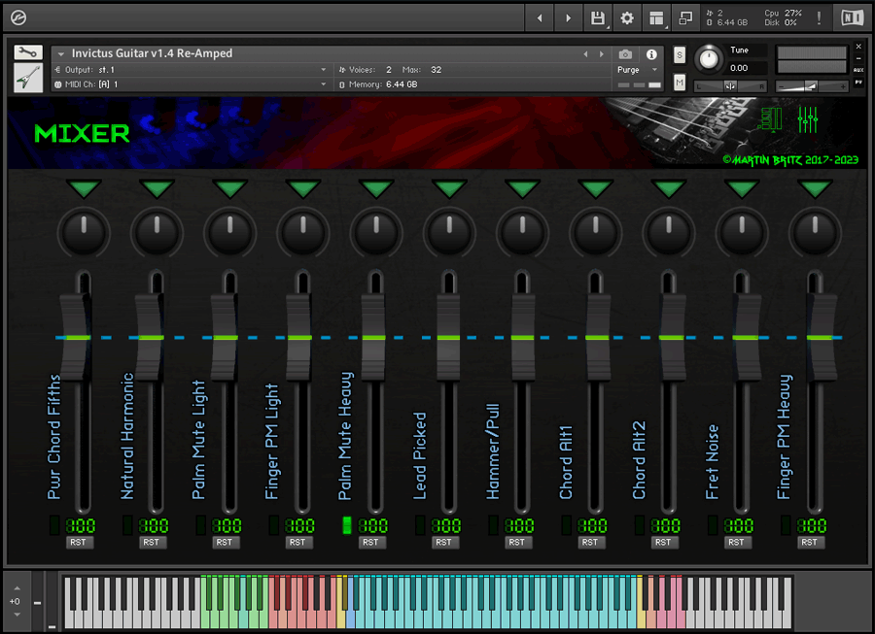Click the snapshot camera icon
875x634 pixels.
[x=625, y=54]
